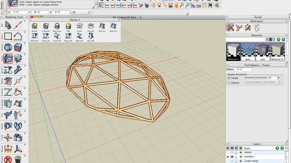Select the Bnt Loft tool
The image size is (291, 163).
[x=91, y=37]
